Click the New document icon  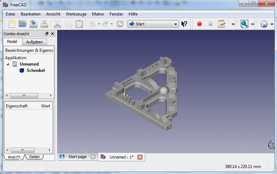click(x=12, y=24)
